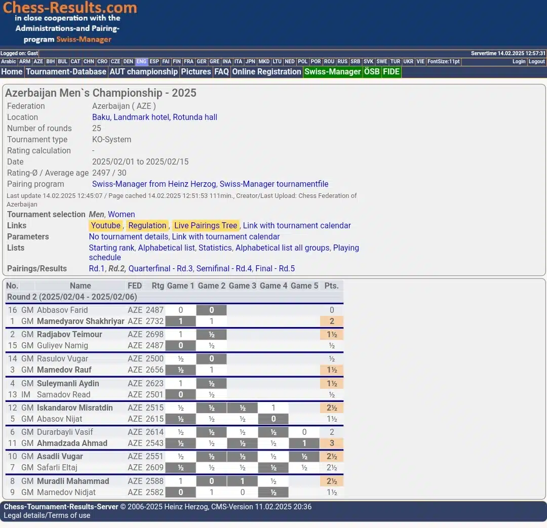Open the Statistics list
The image size is (547, 528).
click(x=215, y=248)
